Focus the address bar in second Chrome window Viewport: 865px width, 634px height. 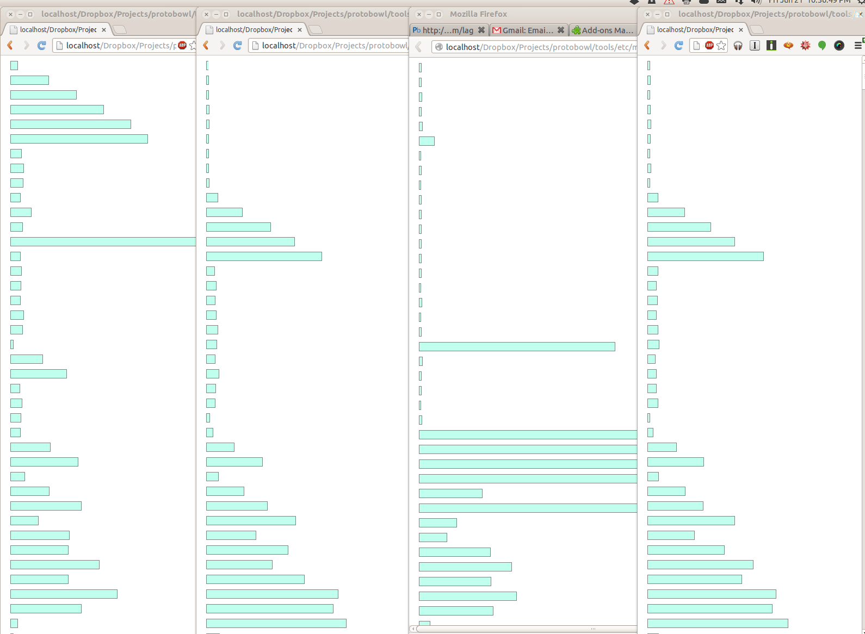pos(329,46)
